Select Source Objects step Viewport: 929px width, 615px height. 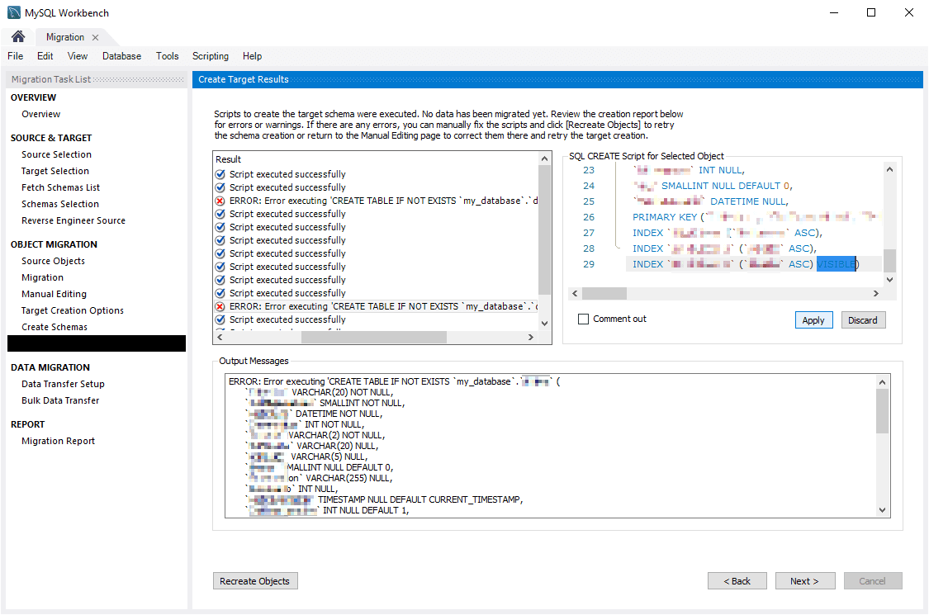[x=53, y=261]
